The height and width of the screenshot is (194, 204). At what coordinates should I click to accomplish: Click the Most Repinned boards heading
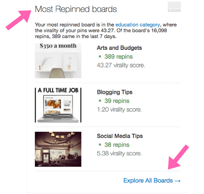pos(76,9)
